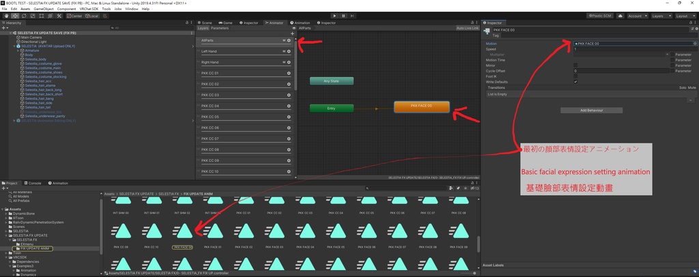699x277 pixels.
Task: Click the Pause button
Action: pos(344,16)
